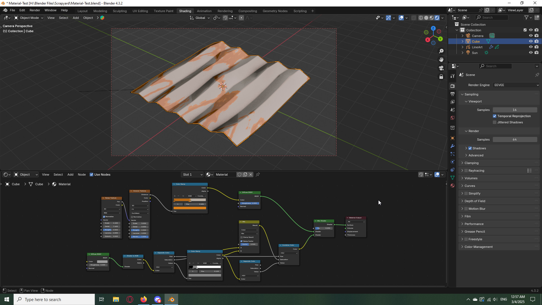The width and height of the screenshot is (542, 305).
Task: Adjust the Viewport Samples 16 field
Action: coord(515,110)
